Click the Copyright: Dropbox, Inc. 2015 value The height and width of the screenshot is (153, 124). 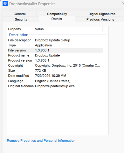tap(67, 65)
